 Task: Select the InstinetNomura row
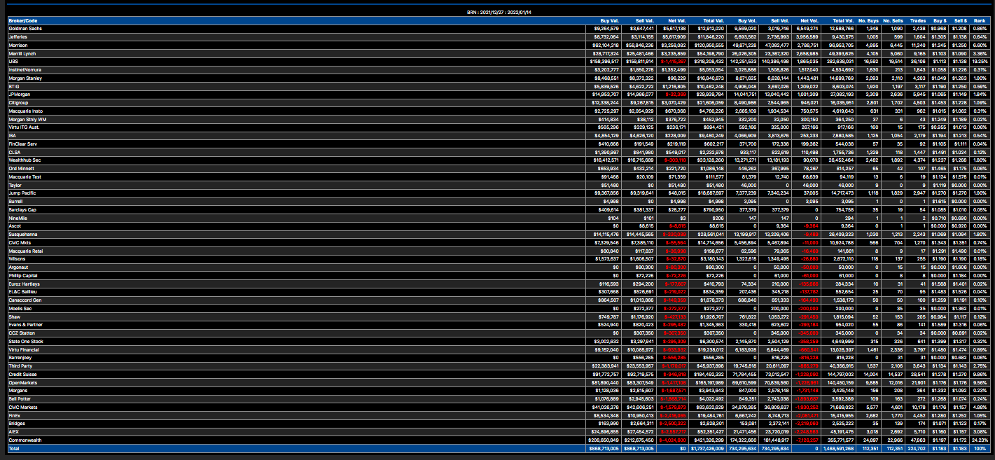tap(497, 69)
